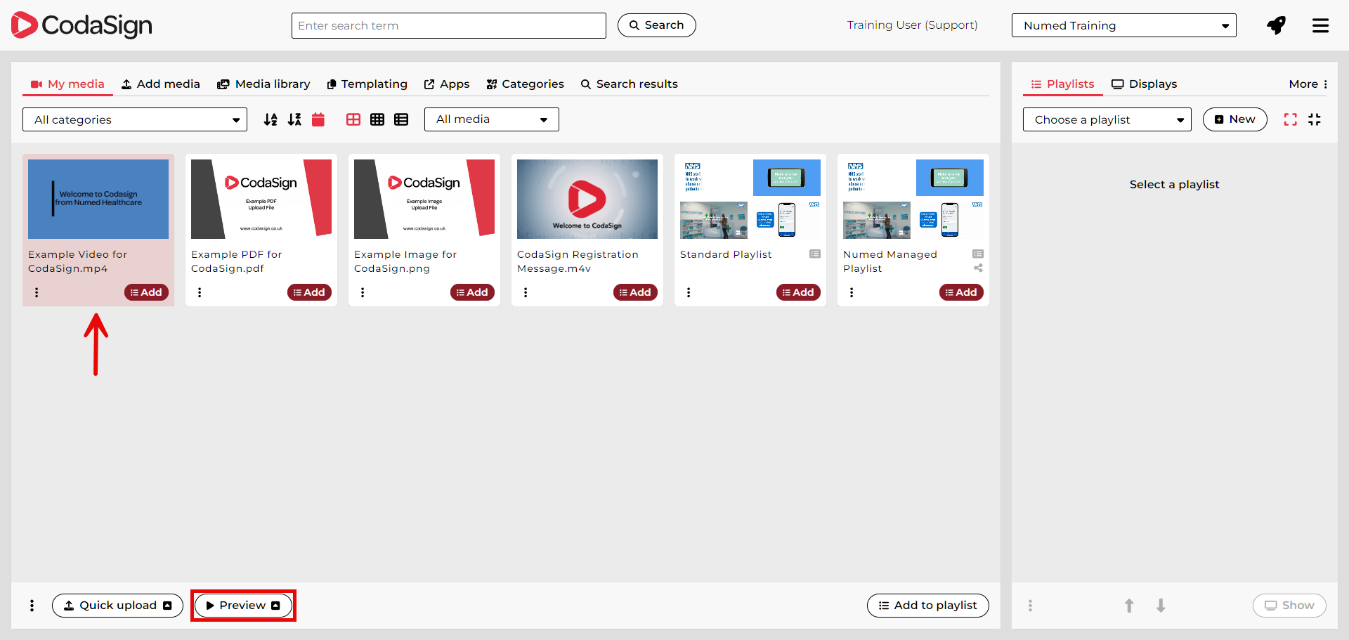Go to the Media library tab
The height and width of the screenshot is (640, 1349).
263,84
